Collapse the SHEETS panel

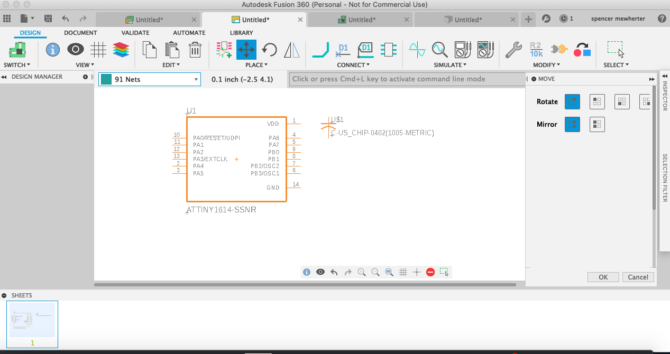pos(4,295)
